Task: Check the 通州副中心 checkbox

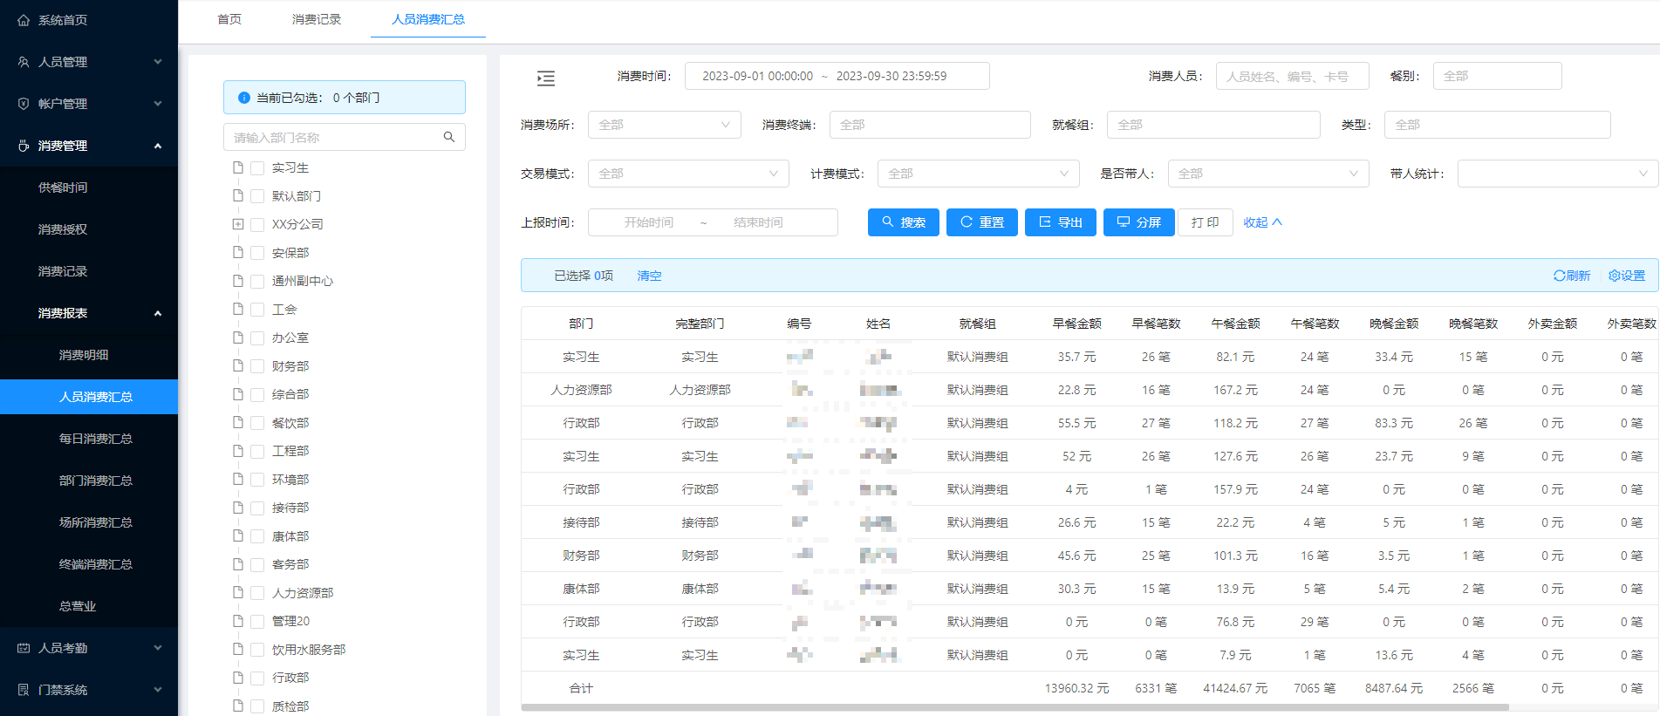Action: 257,282
